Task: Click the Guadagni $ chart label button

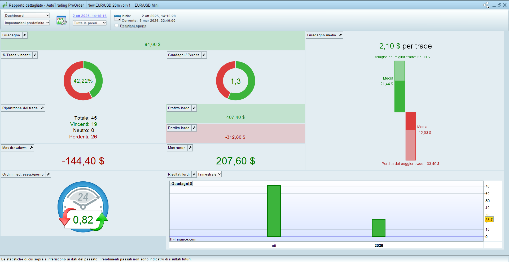Action: pyautogui.click(x=181, y=184)
